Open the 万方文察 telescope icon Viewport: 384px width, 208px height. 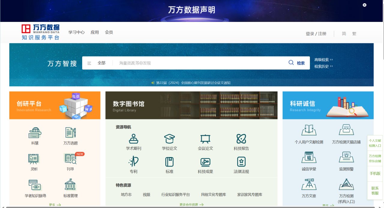pos(309,184)
